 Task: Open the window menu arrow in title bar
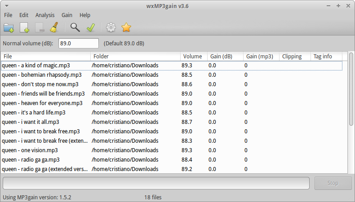point(7,6)
